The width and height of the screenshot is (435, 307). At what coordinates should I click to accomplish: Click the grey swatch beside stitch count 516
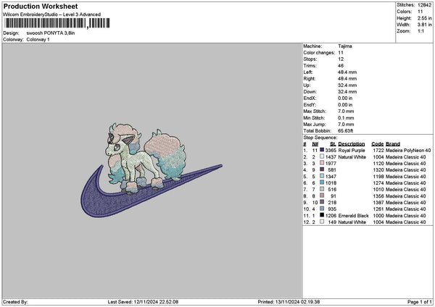click(x=322, y=189)
